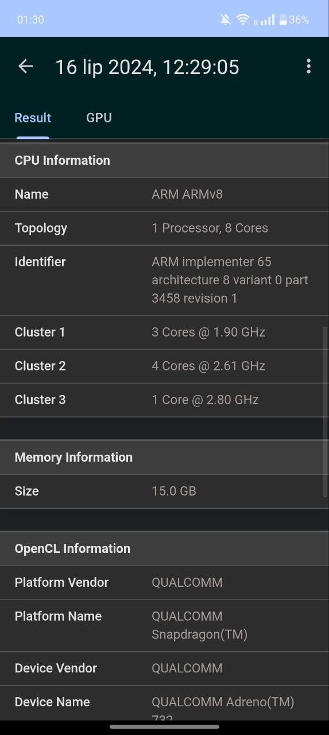Tap the ARM implementer Identifier value
The height and width of the screenshot is (735, 329).
(x=230, y=280)
